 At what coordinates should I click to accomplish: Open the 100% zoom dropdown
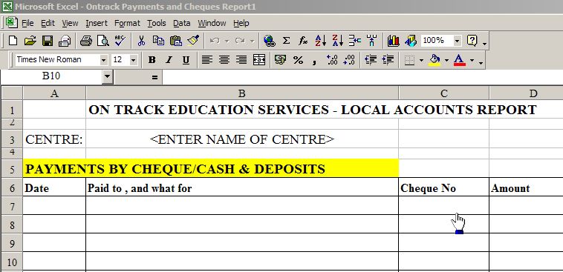click(x=457, y=41)
